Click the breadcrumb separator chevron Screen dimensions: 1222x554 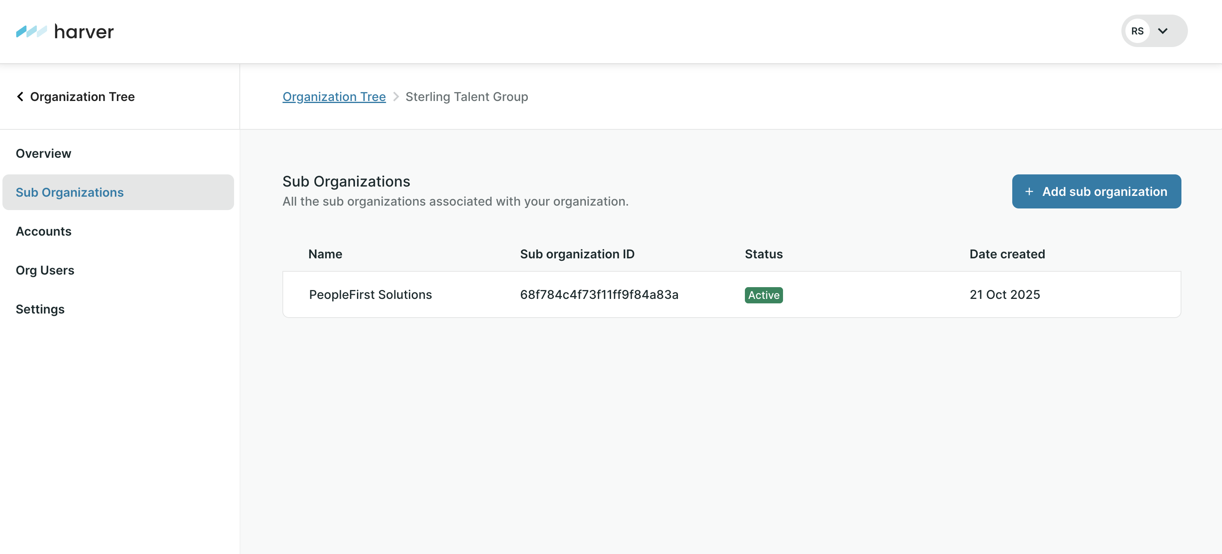point(396,97)
